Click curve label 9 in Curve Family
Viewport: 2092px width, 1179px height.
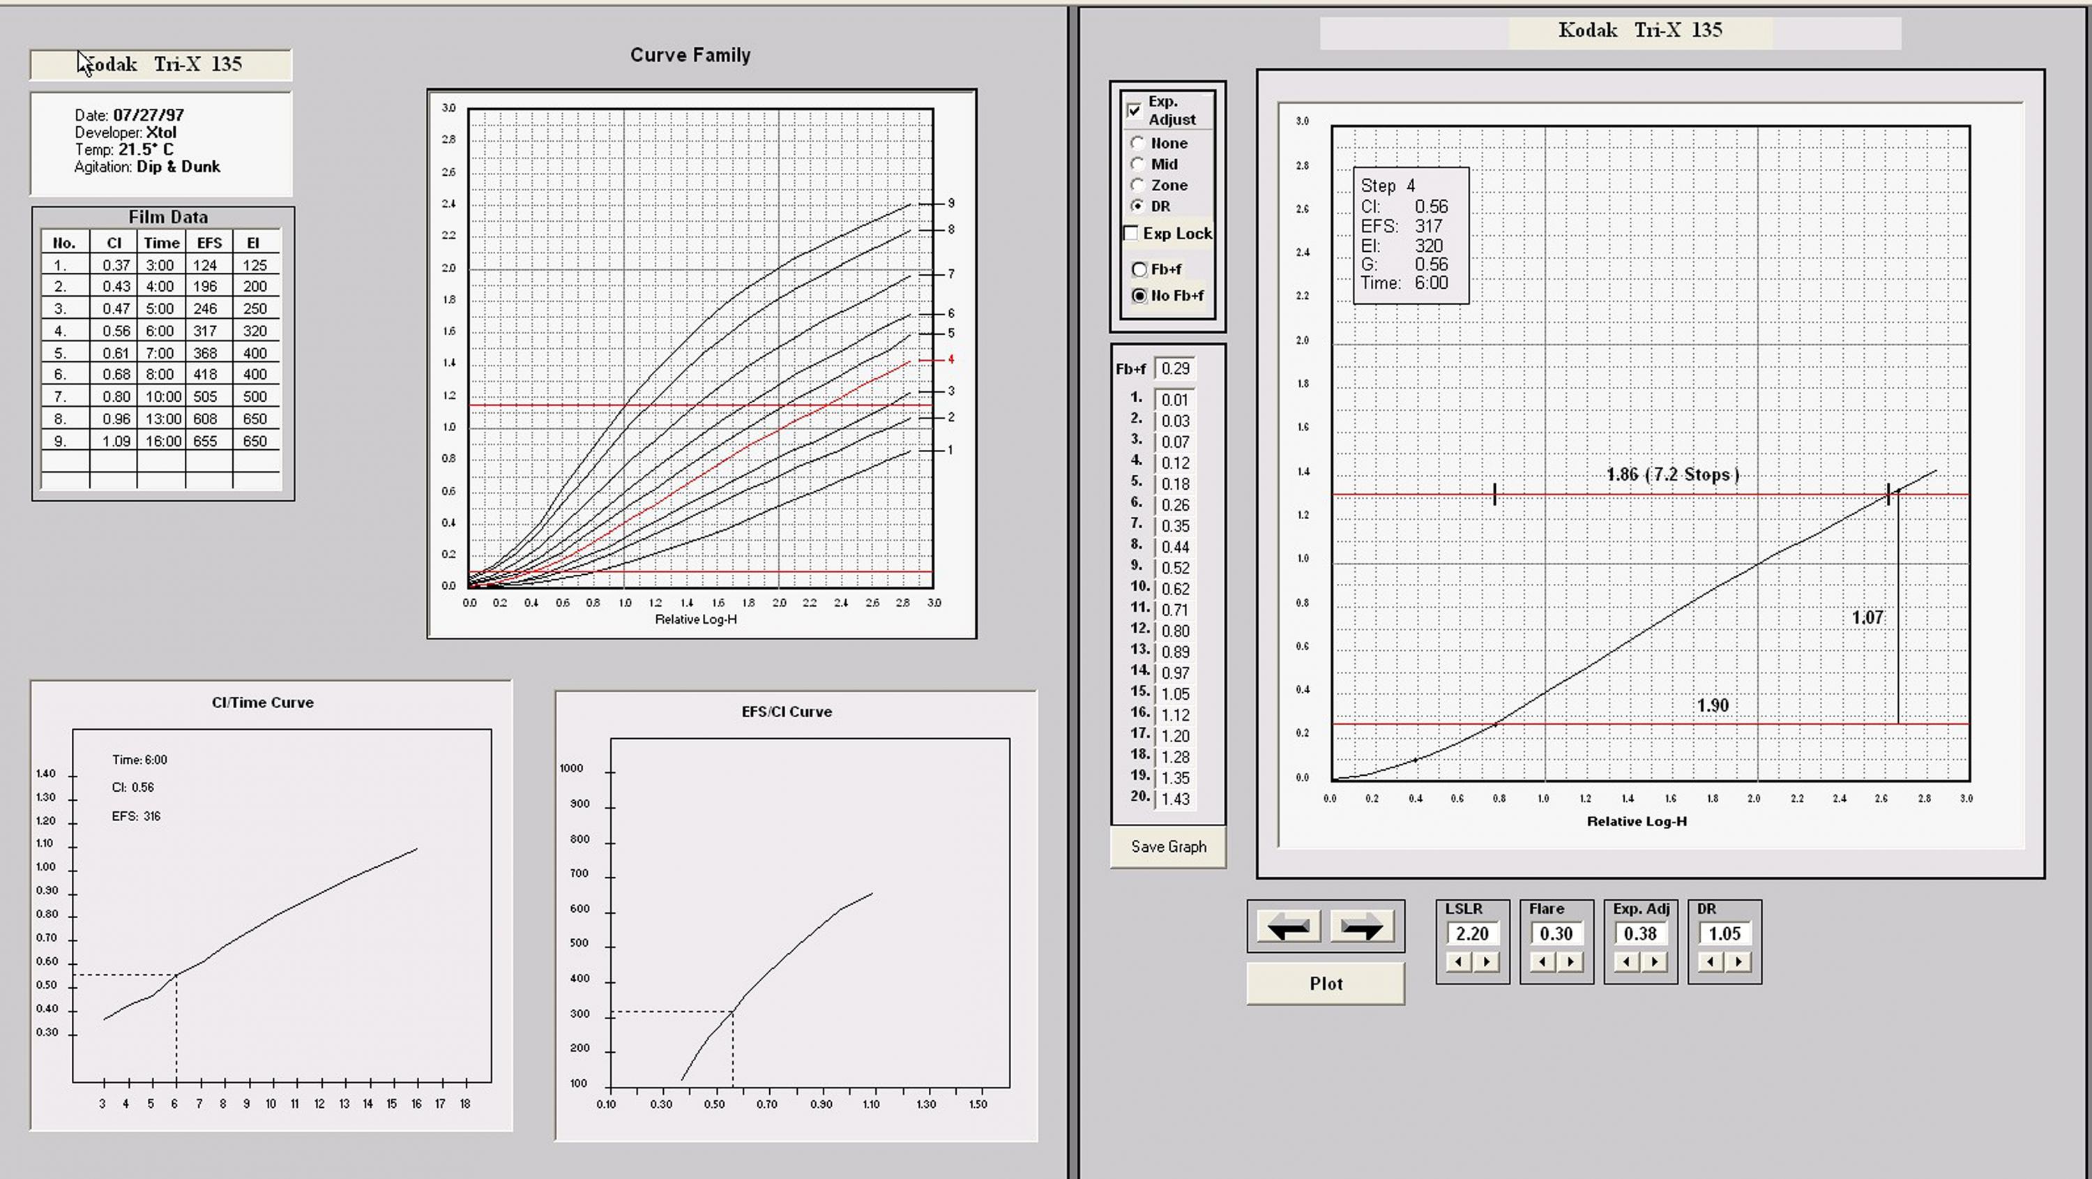(951, 203)
